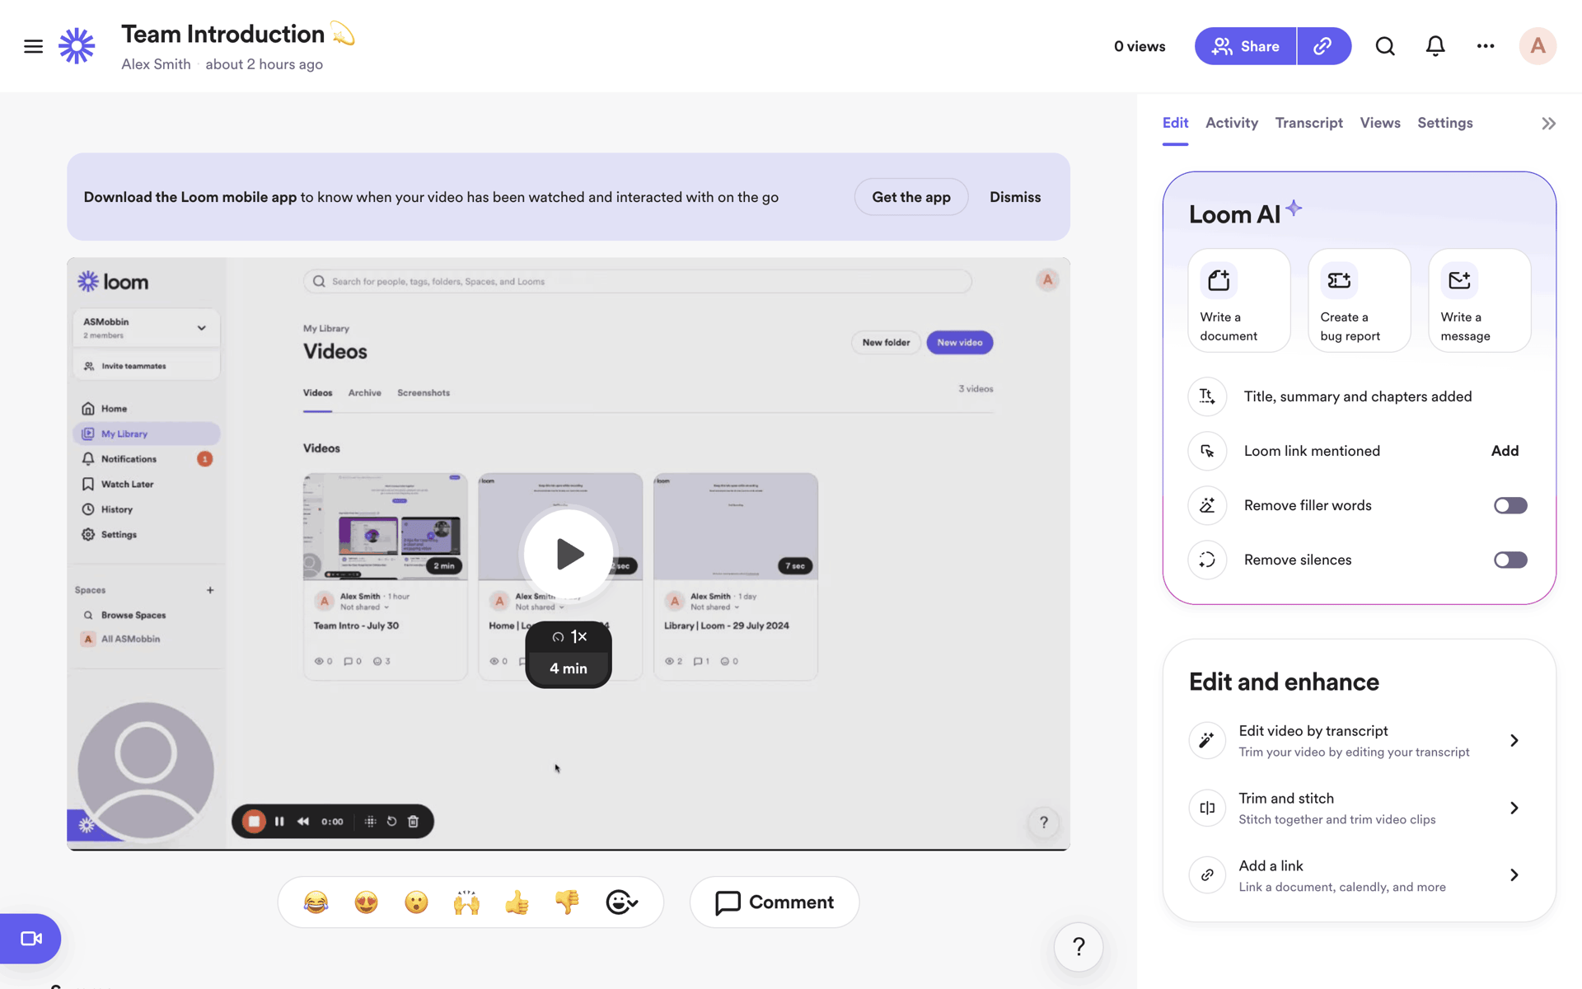
Task: Expand Edit video by transcript option
Action: pyautogui.click(x=1514, y=740)
